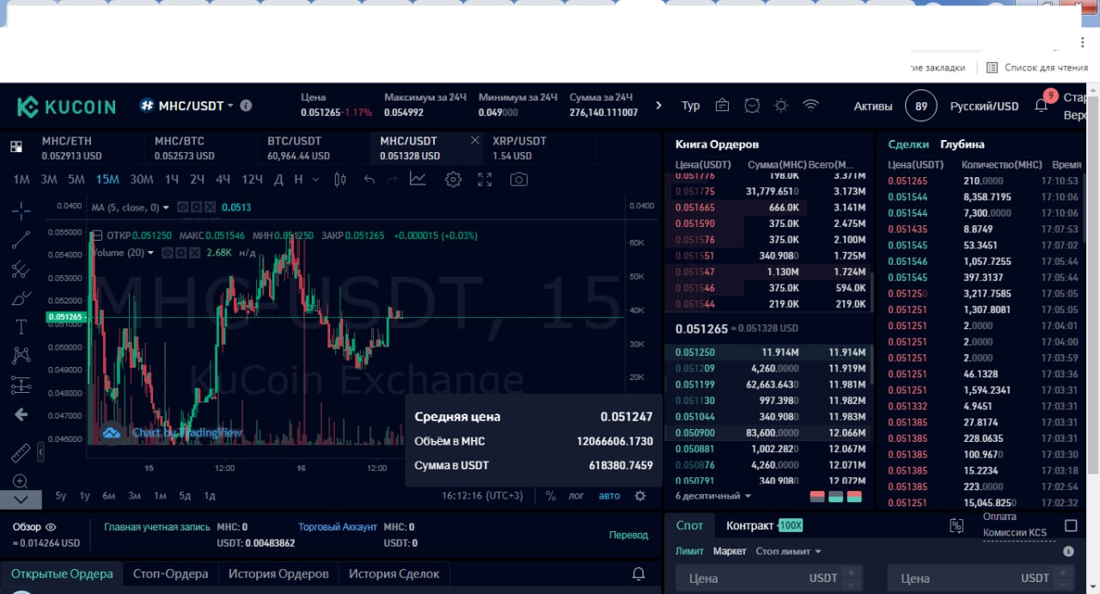
Task: Open the notifications bell with 9 badge
Action: coord(1042,105)
